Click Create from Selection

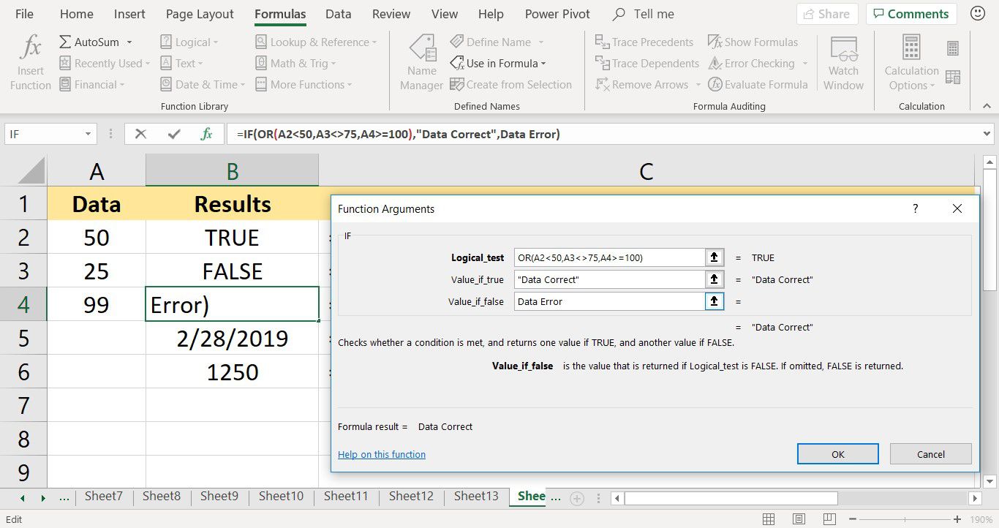(x=510, y=85)
